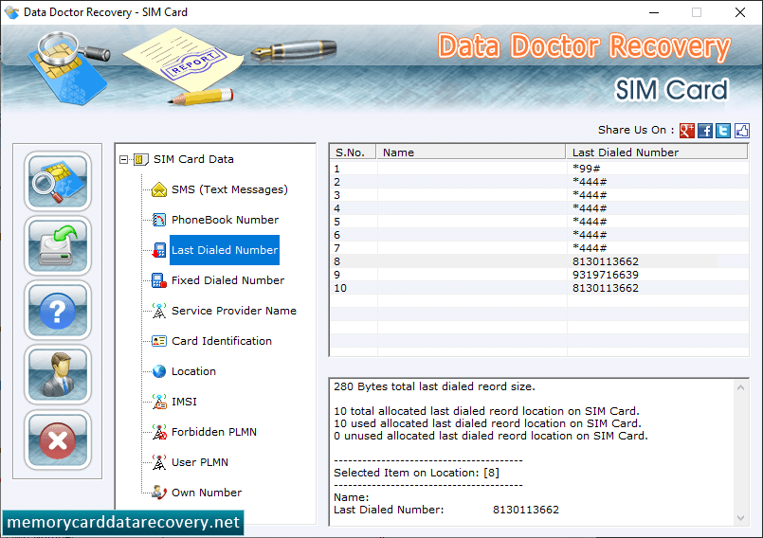The image size is (763, 538).
Task: Share on Facebook icon
Action: coord(705,131)
